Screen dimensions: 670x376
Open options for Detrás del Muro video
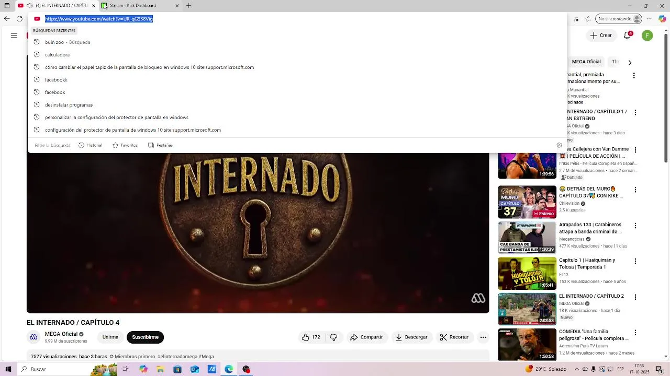635,190
